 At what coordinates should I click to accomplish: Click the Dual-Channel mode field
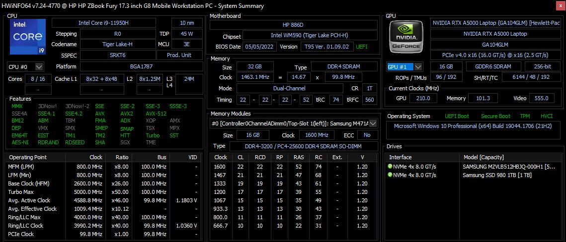[289, 88]
